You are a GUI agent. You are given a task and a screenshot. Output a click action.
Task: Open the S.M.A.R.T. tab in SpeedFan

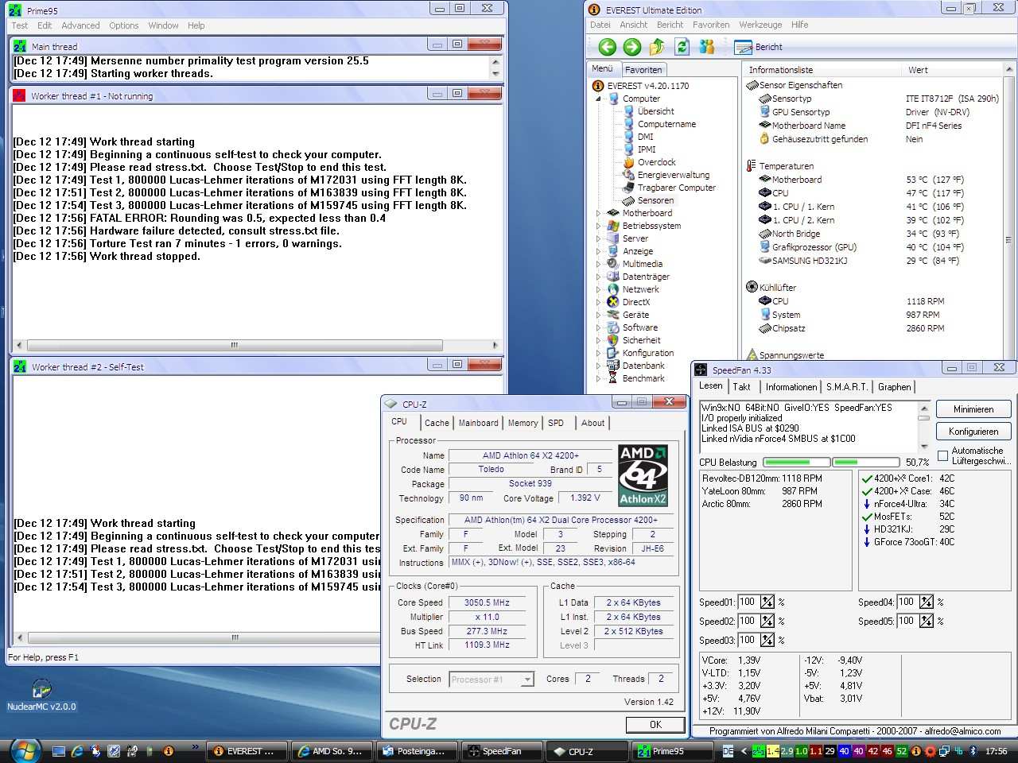[846, 387]
